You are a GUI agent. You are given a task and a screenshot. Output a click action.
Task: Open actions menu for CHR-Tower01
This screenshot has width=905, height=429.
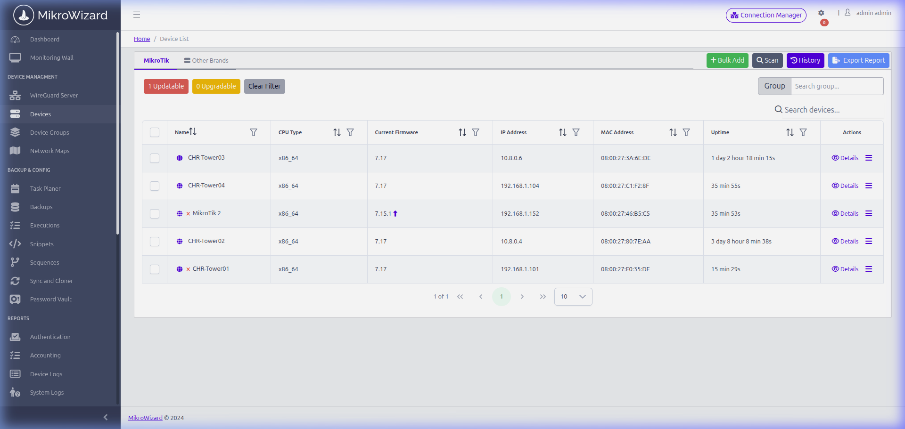[x=869, y=269]
